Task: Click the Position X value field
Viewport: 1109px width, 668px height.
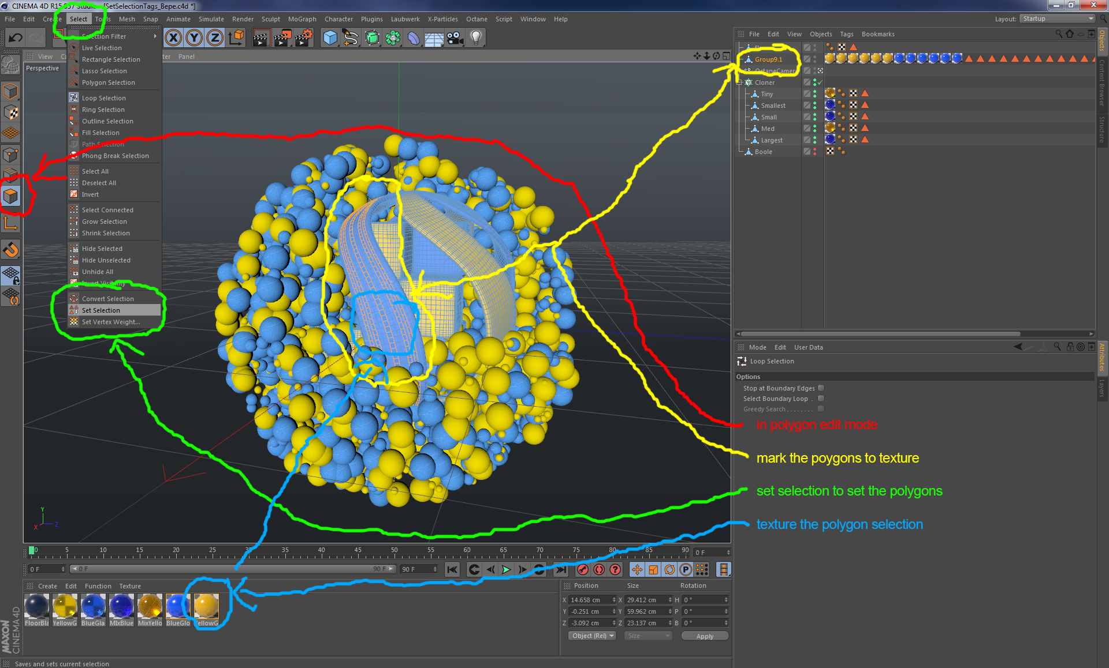Action: coord(589,600)
